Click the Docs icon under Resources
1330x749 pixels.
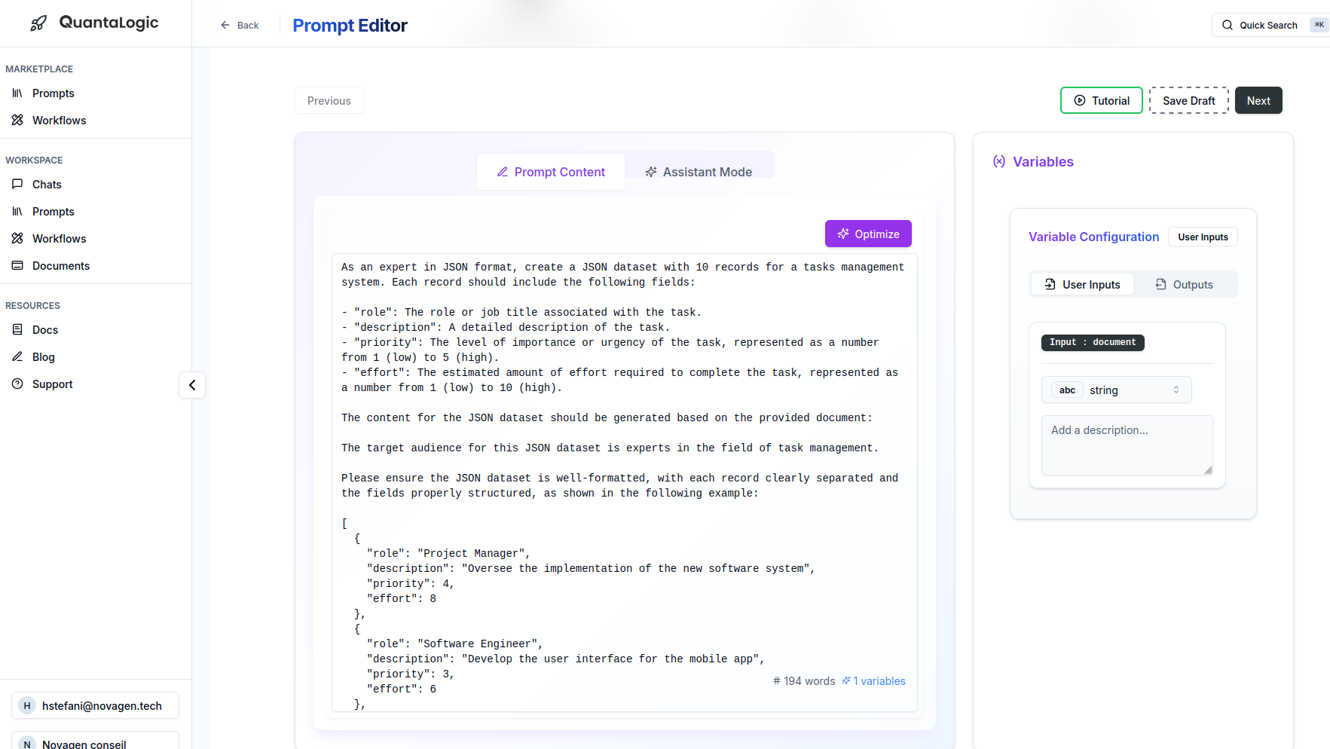(17, 329)
